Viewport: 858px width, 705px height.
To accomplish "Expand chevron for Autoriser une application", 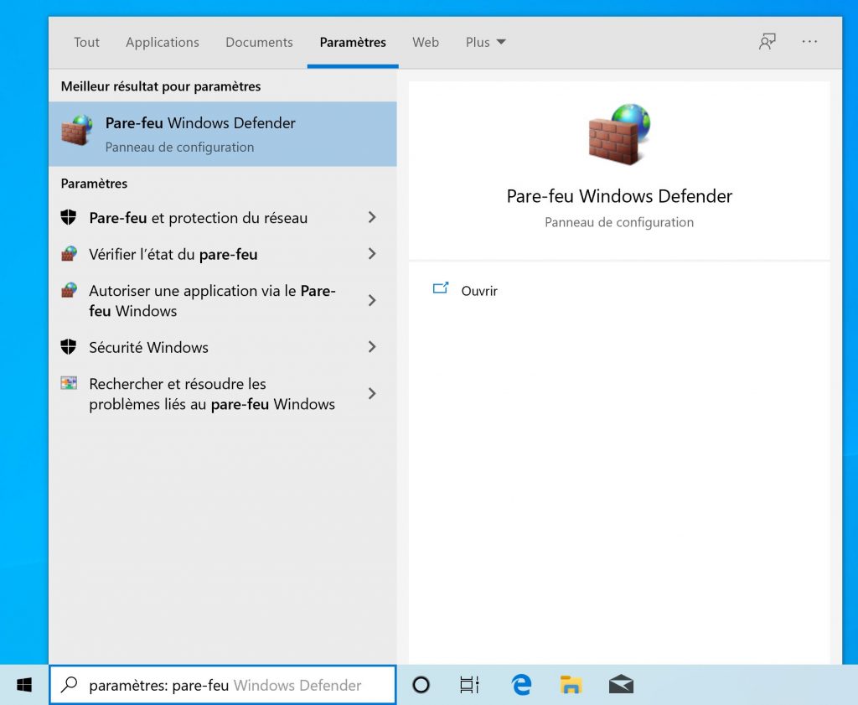I will 372,300.
